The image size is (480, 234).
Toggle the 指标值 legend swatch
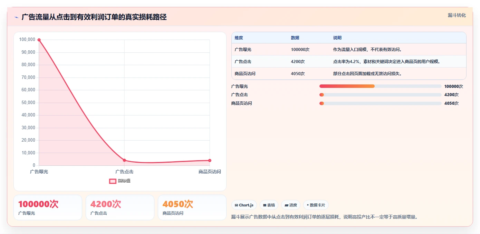pyautogui.click(x=113, y=181)
